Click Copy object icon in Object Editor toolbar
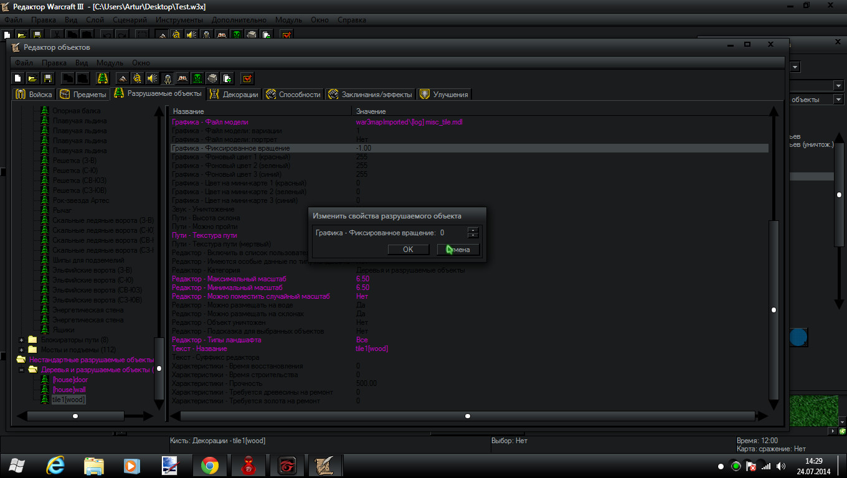This screenshot has height=478, width=847. click(x=67, y=78)
